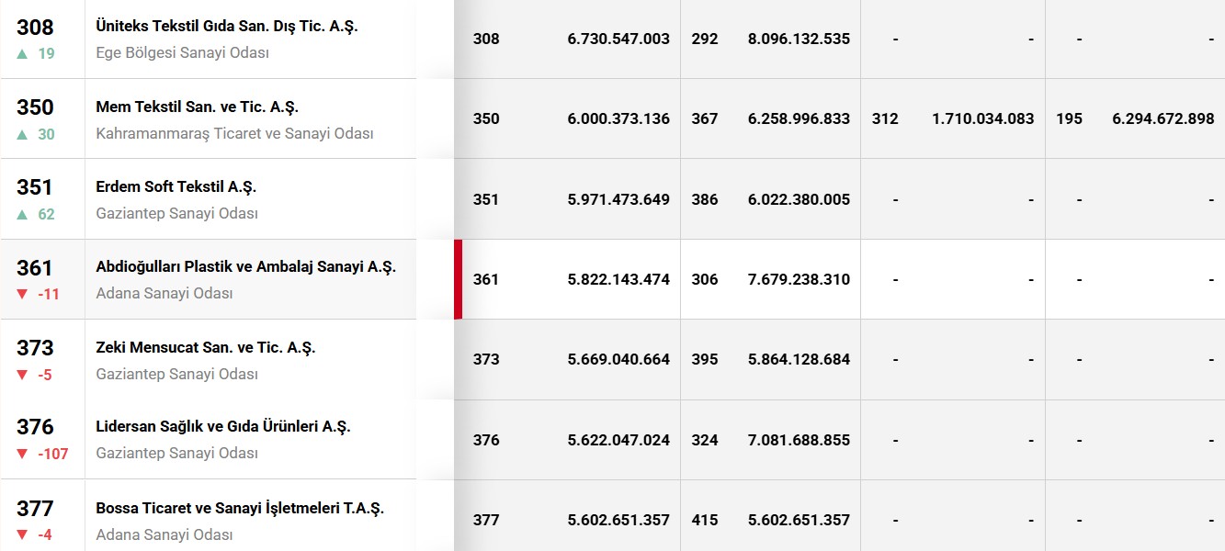Select Erdem Soft Tekstil A.Ş. company name
The image size is (1225, 551).
[x=176, y=186]
